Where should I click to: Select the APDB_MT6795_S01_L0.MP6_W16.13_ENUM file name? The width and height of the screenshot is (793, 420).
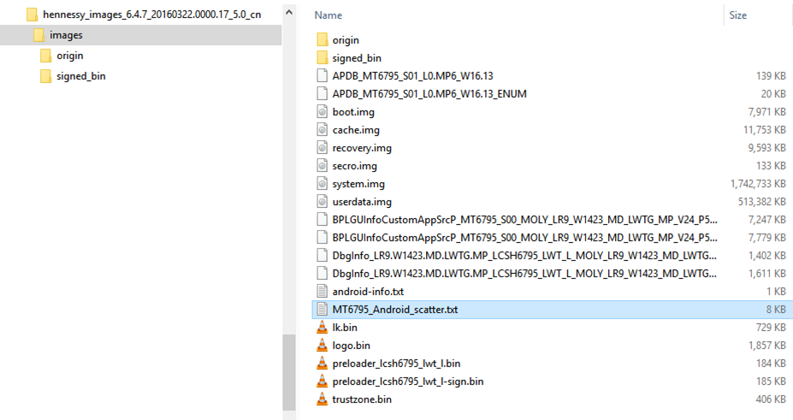tap(429, 93)
